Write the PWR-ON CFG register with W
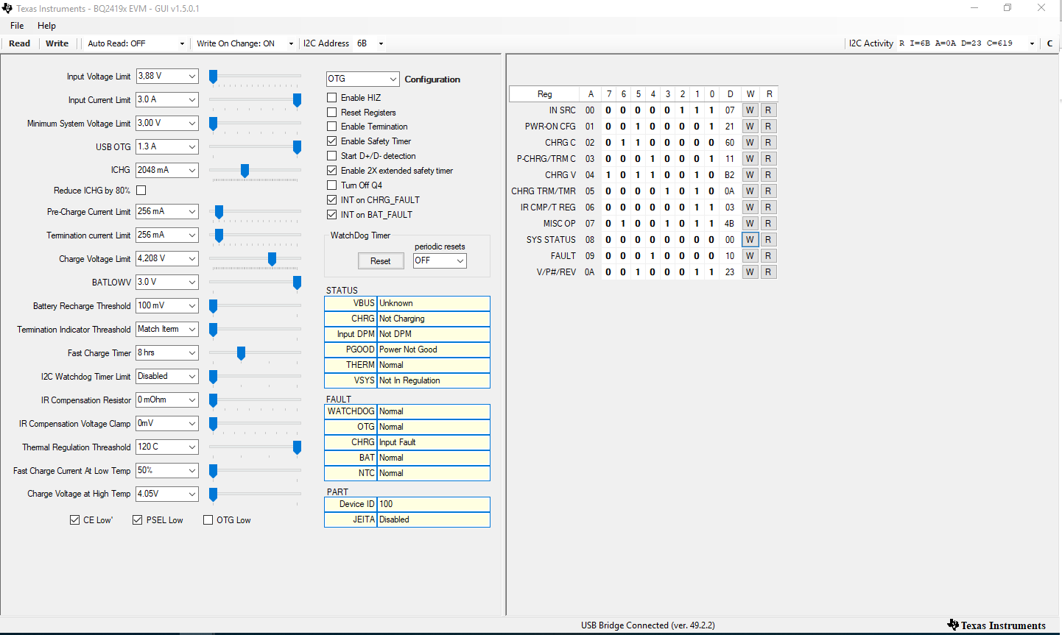This screenshot has height=635, width=1062. tap(750, 127)
